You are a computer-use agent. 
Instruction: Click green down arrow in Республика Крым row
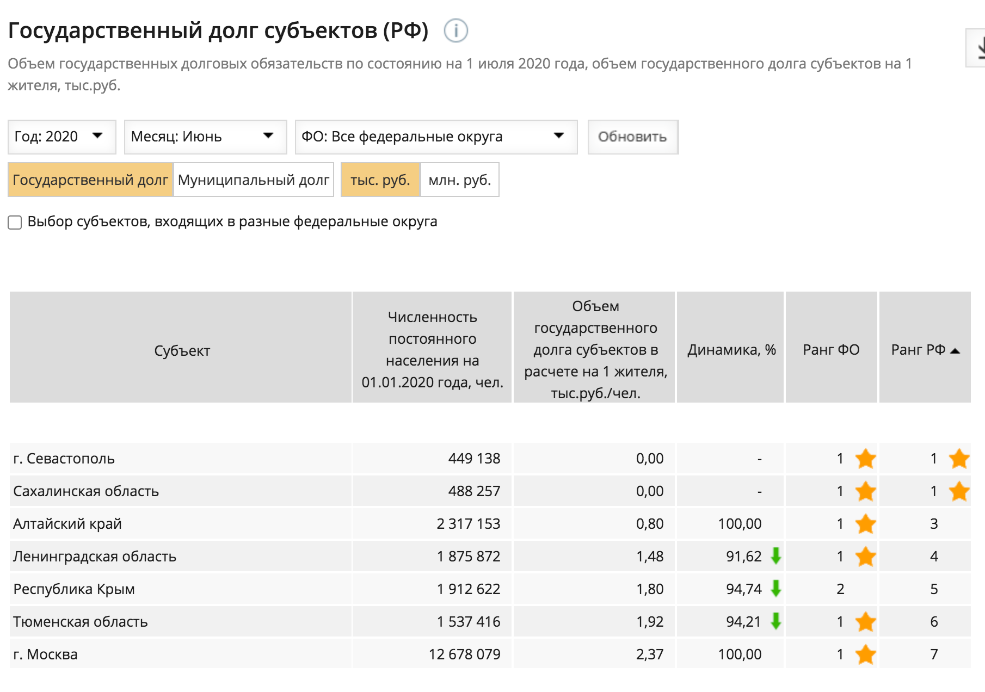pyautogui.click(x=776, y=589)
